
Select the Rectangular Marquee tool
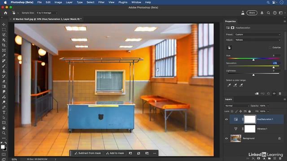4,30
